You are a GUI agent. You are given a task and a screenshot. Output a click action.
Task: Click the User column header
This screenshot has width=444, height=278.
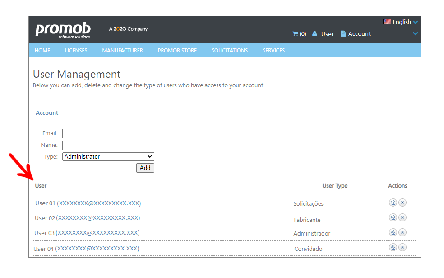point(41,186)
